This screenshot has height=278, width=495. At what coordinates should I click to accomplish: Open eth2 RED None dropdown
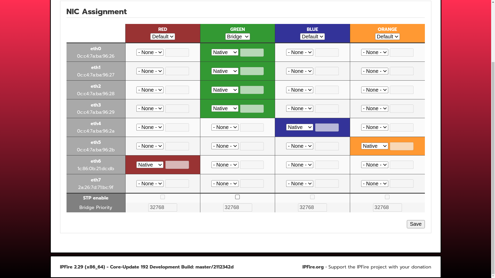(x=150, y=90)
